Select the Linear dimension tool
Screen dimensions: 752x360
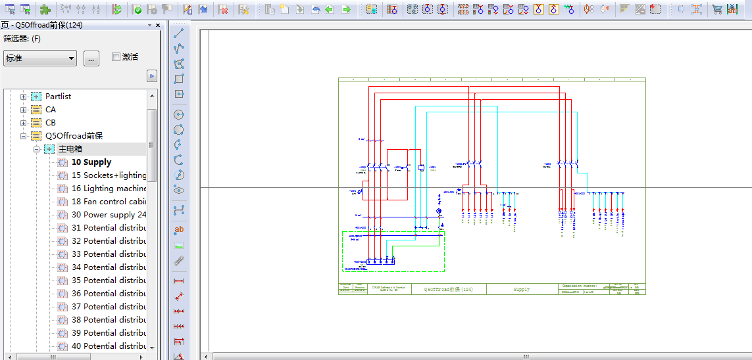179,281
